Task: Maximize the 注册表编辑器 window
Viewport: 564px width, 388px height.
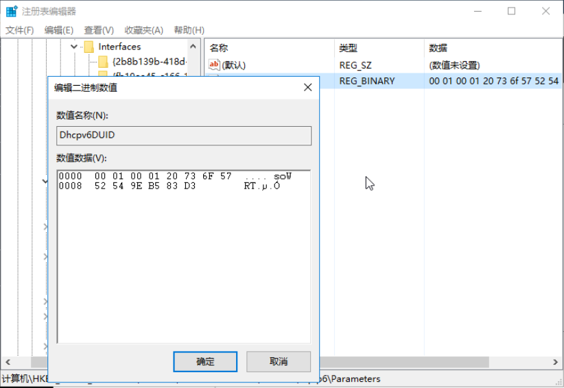Action: tap(511, 11)
